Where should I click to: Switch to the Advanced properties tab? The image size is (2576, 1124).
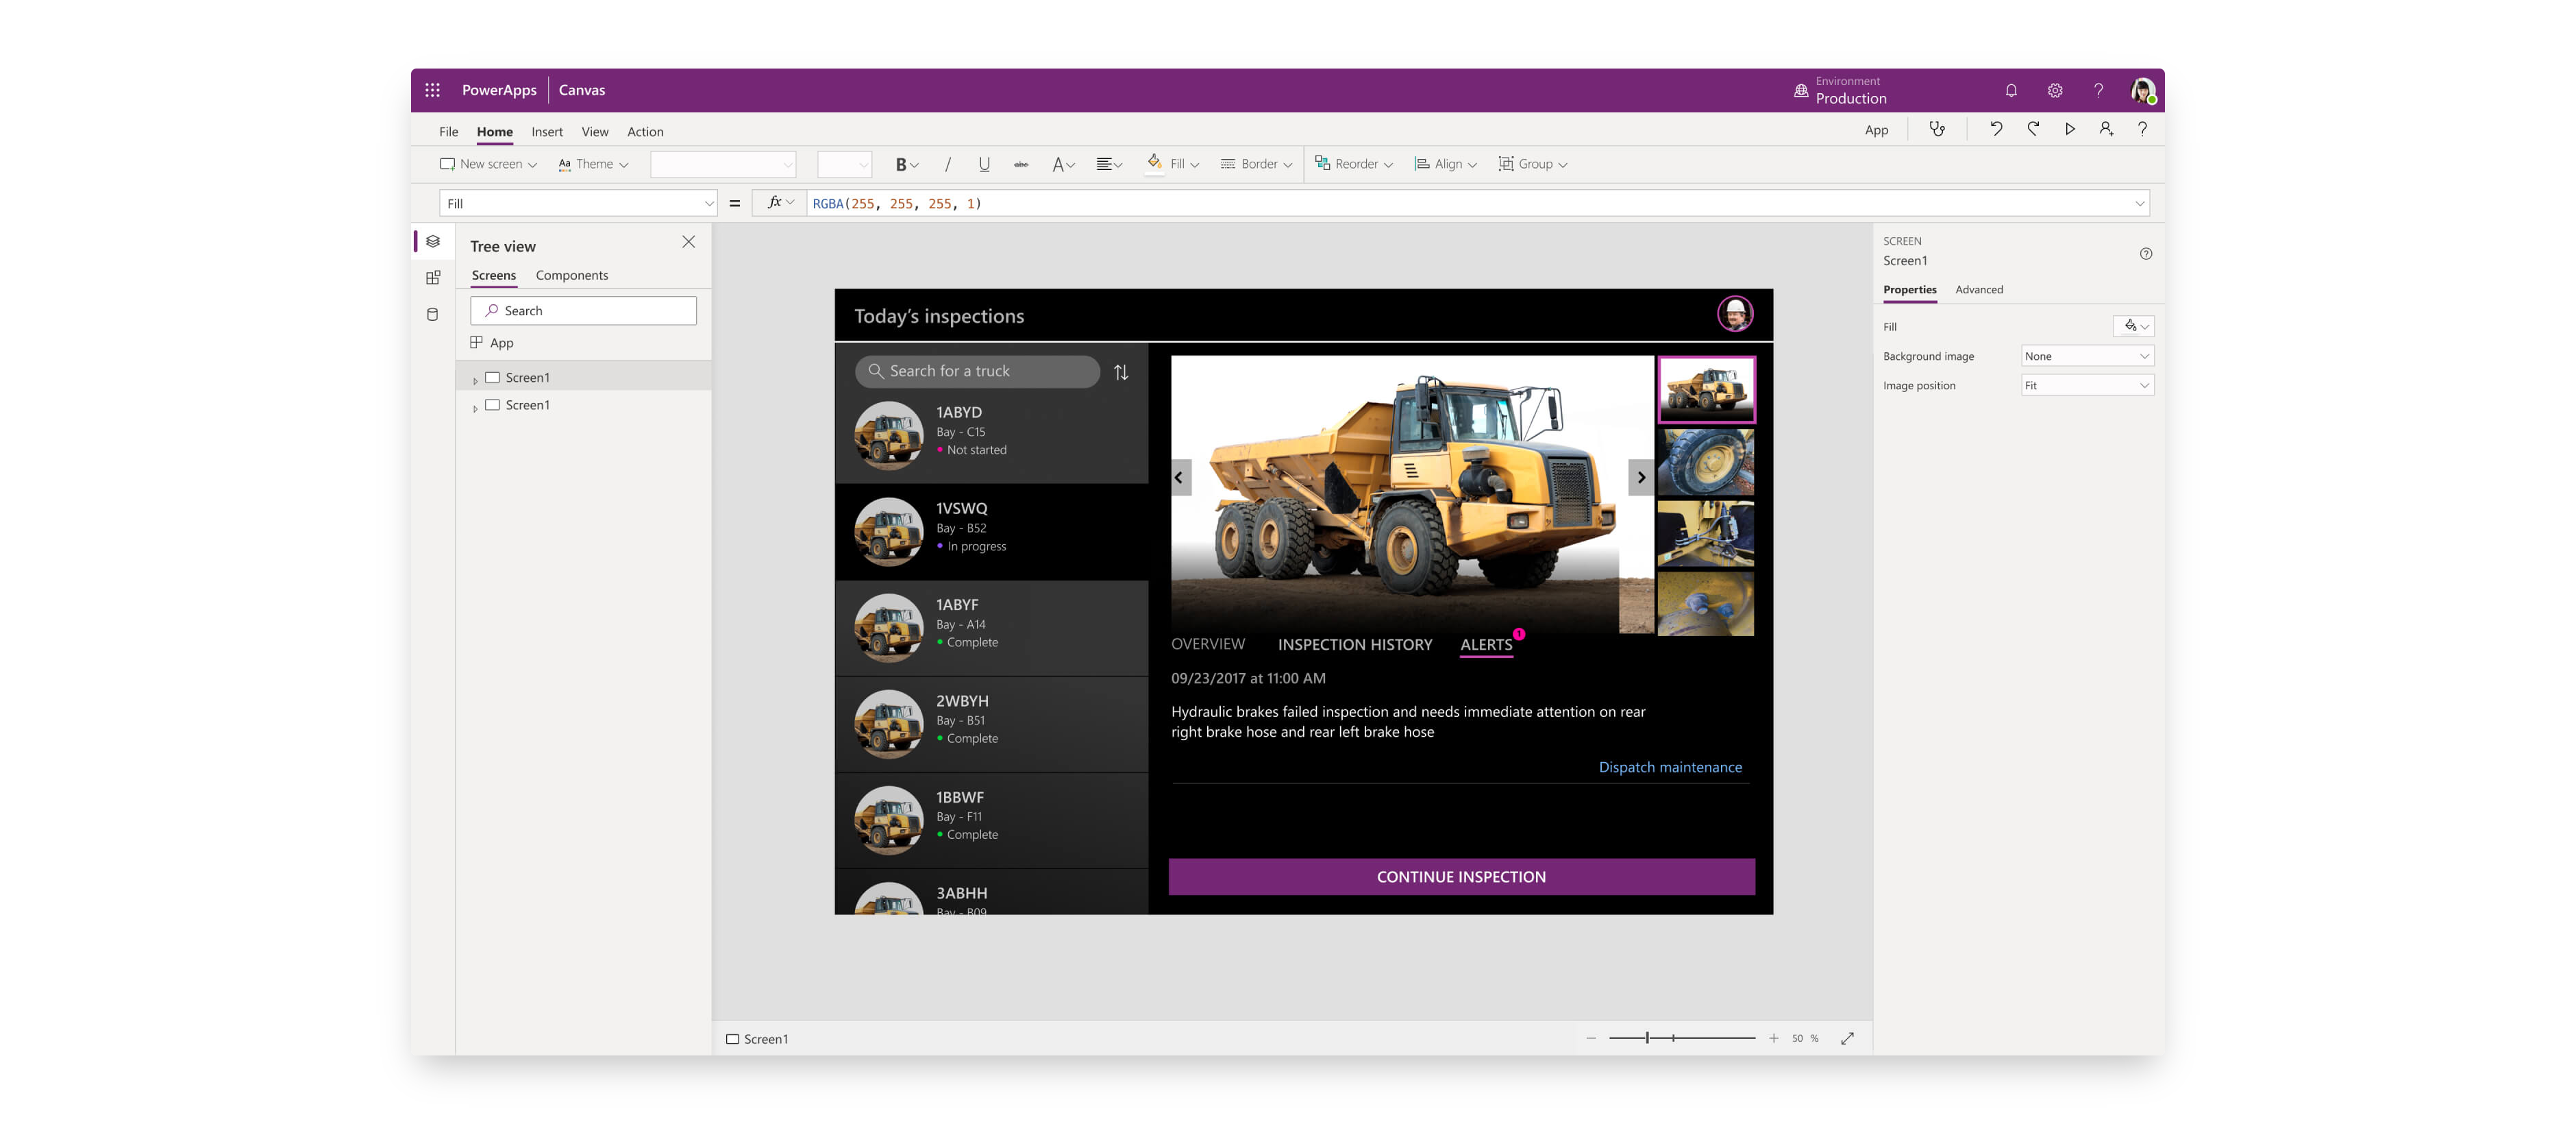coord(1978,290)
